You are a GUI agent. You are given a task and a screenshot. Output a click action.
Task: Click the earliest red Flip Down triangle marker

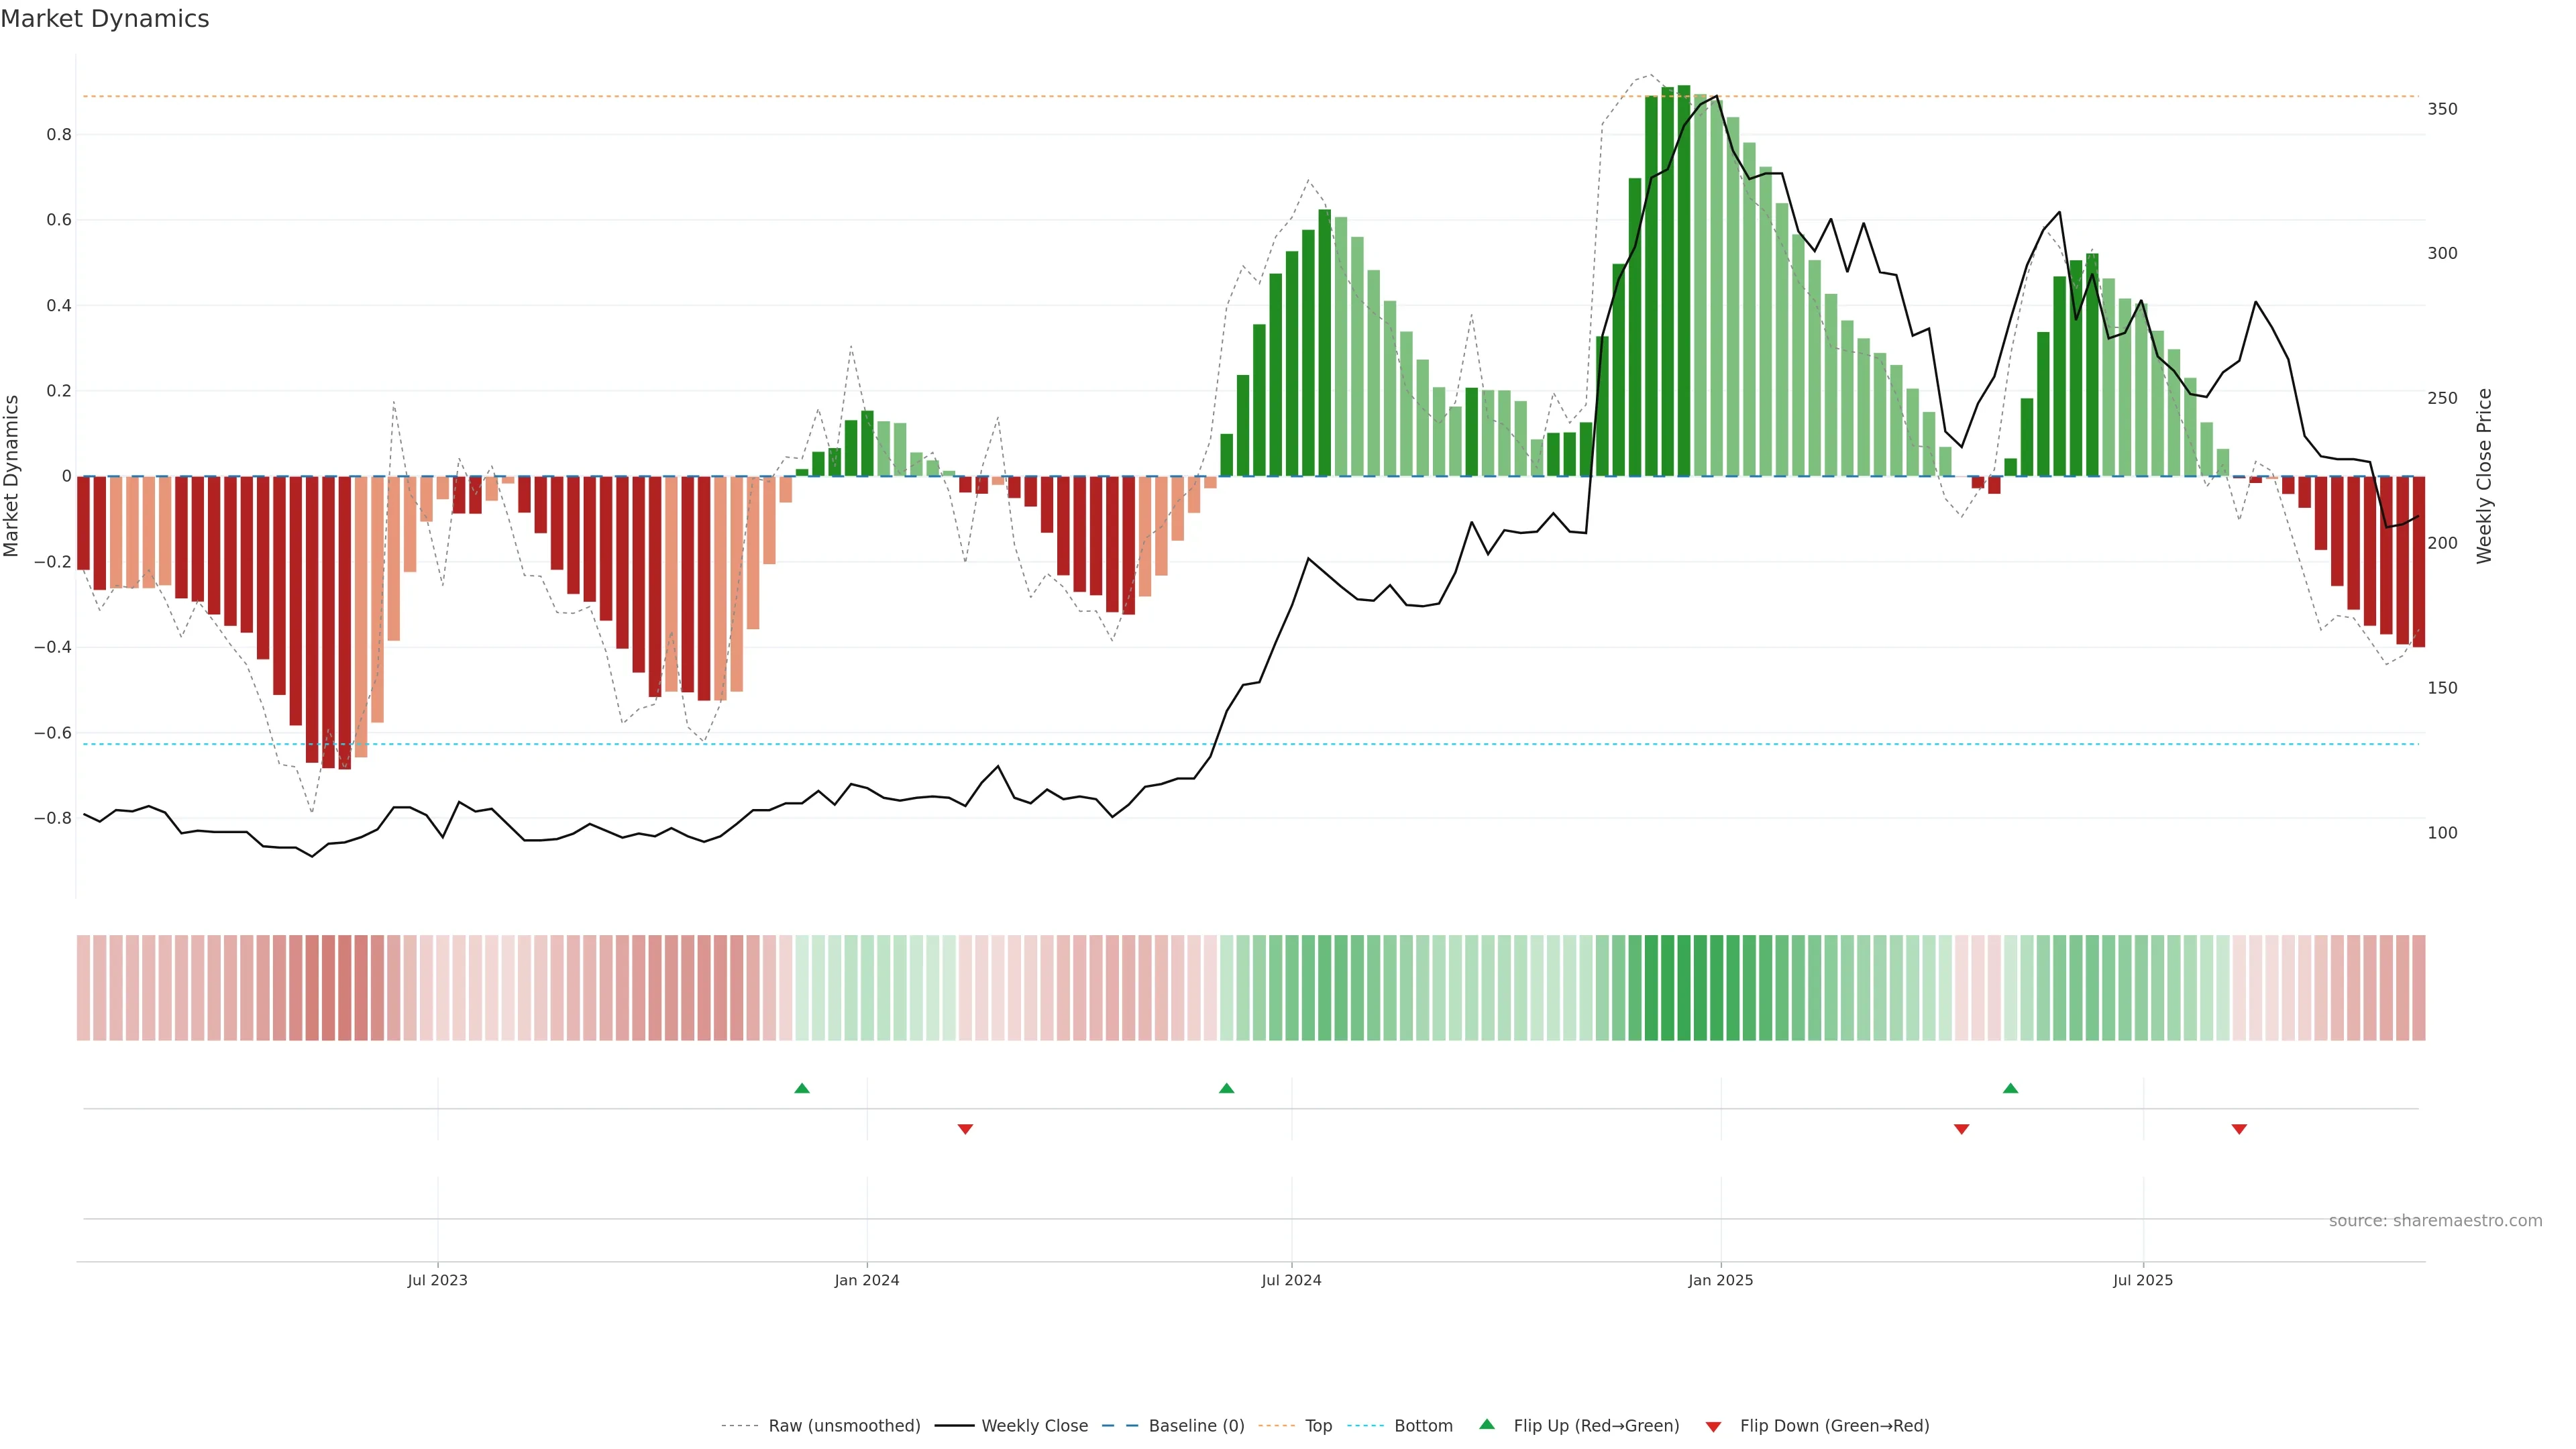click(x=965, y=1129)
